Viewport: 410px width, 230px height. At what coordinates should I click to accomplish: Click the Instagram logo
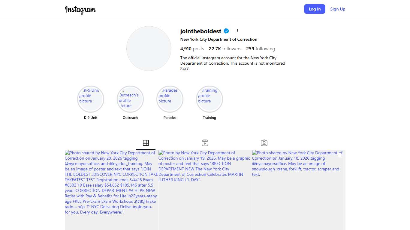[80, 10]
